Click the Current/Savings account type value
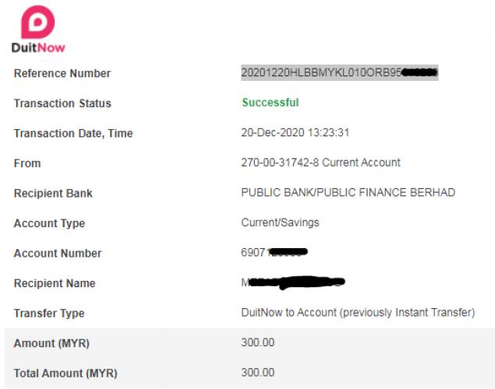The height and width of the screenshot is (389, 495). (x=280, y=223)
